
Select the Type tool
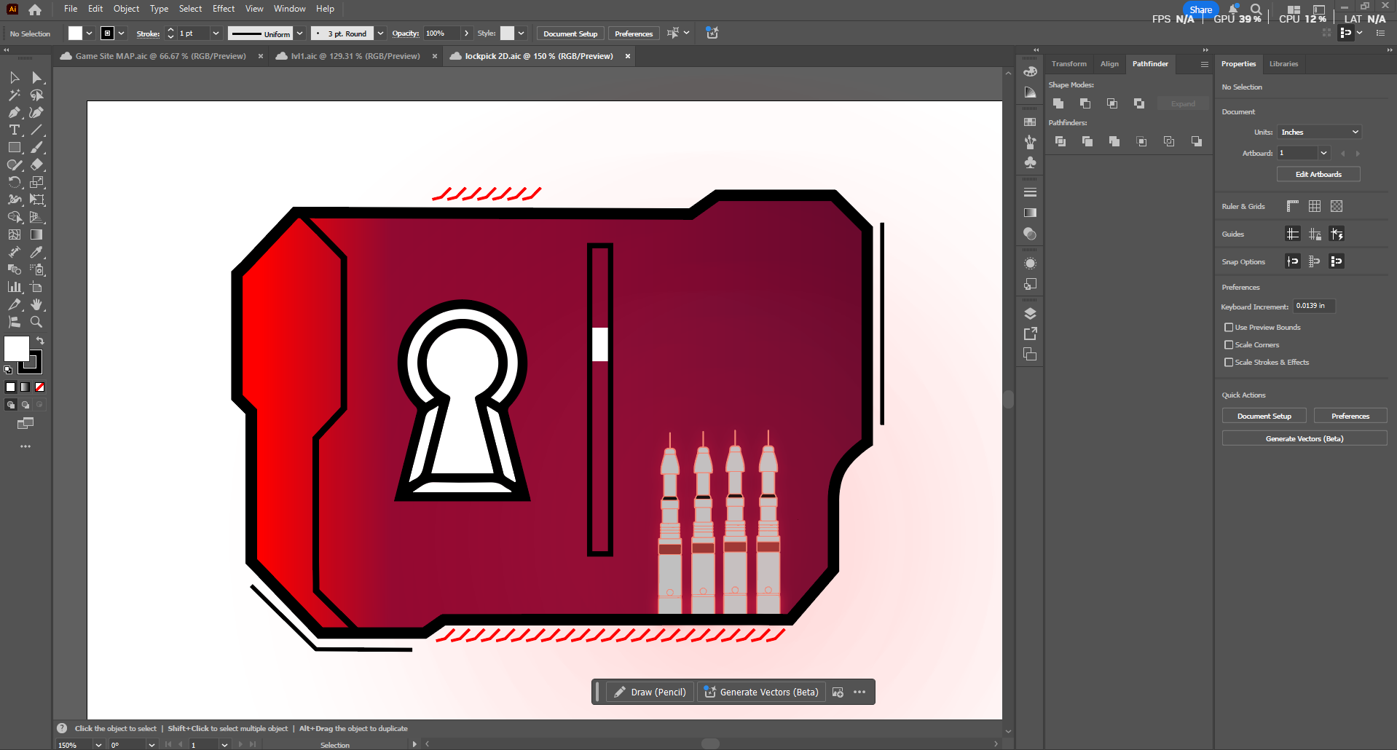click(x=14, y=130)
